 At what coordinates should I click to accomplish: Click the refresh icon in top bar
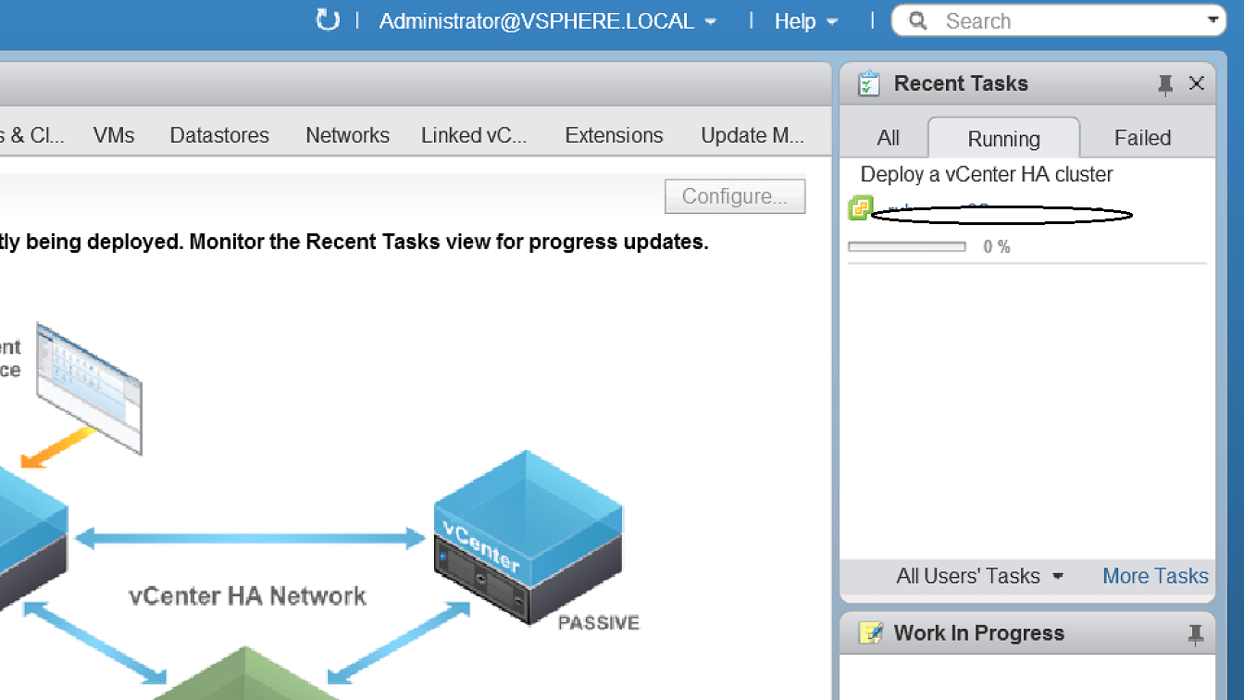[328, 20]
